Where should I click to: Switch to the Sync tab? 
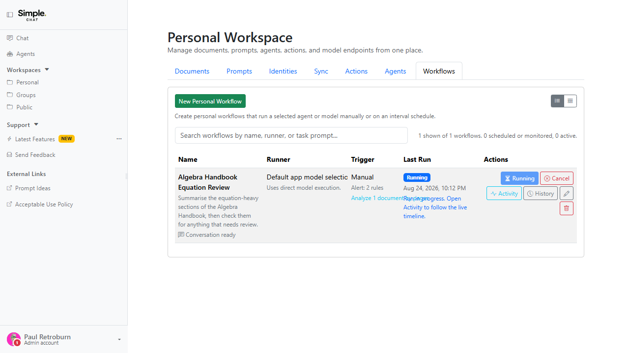tap(321, 71)
